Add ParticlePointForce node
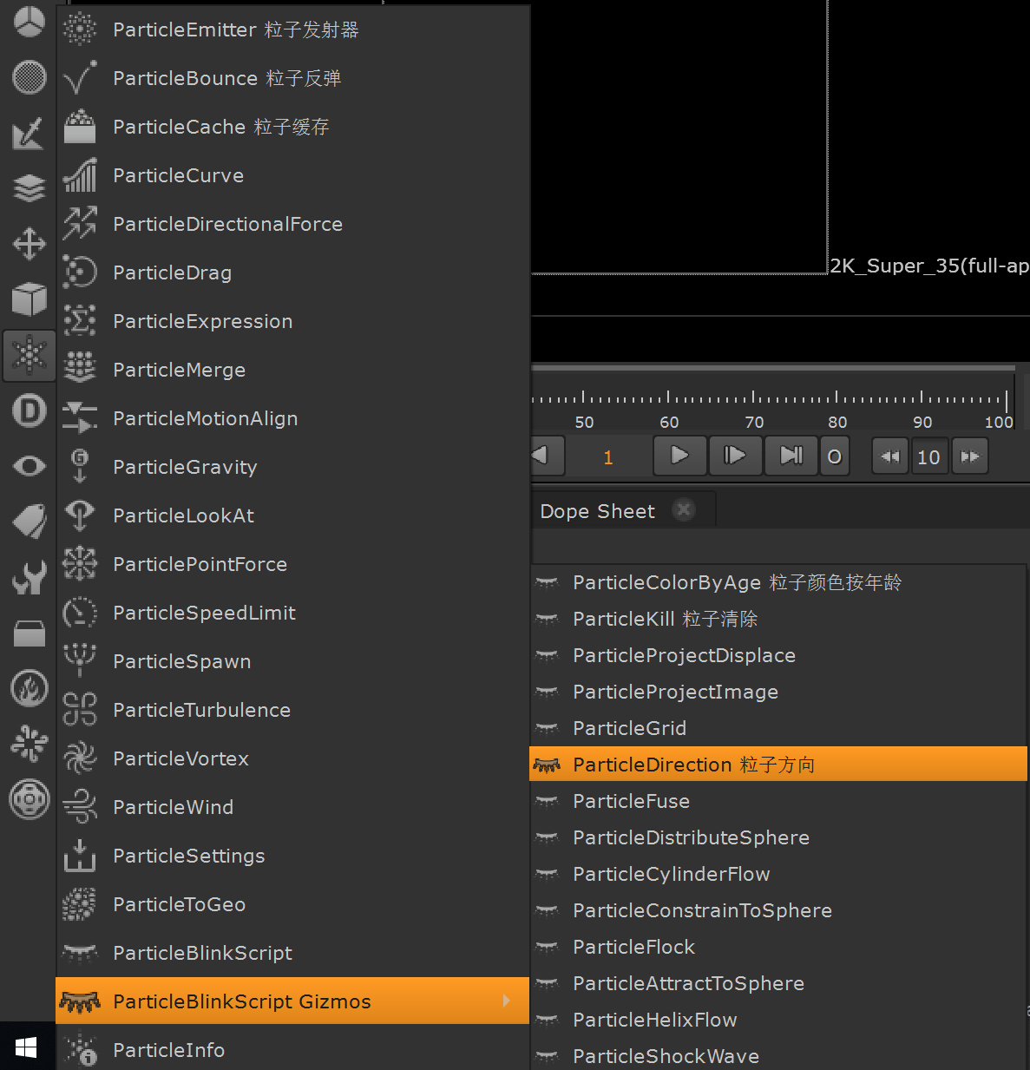Screen dimensions: 1030x1070 [292, 564]
